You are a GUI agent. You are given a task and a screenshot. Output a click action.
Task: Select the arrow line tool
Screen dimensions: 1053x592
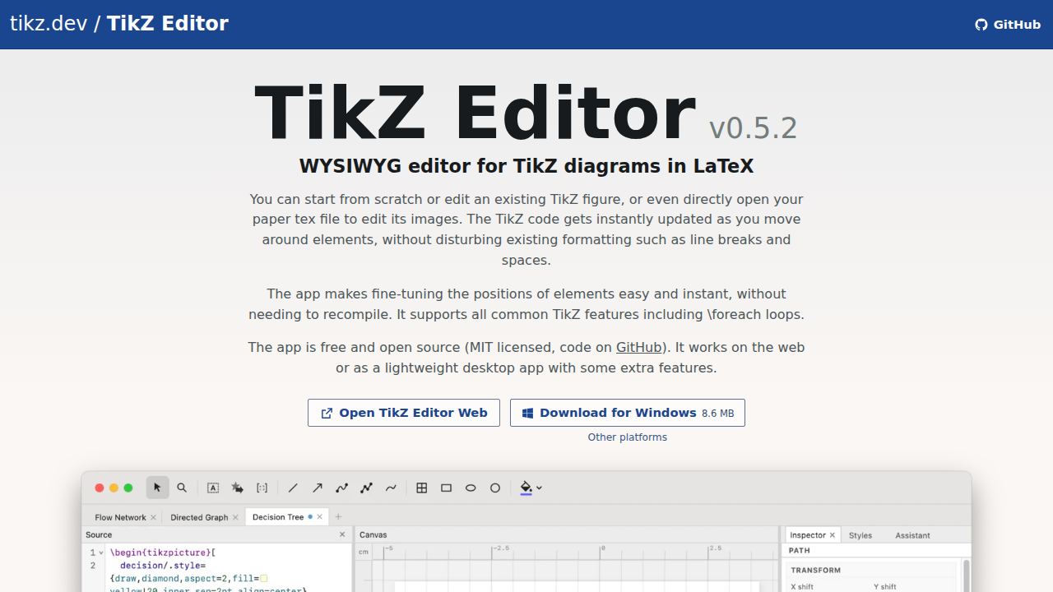click(318, 488)
